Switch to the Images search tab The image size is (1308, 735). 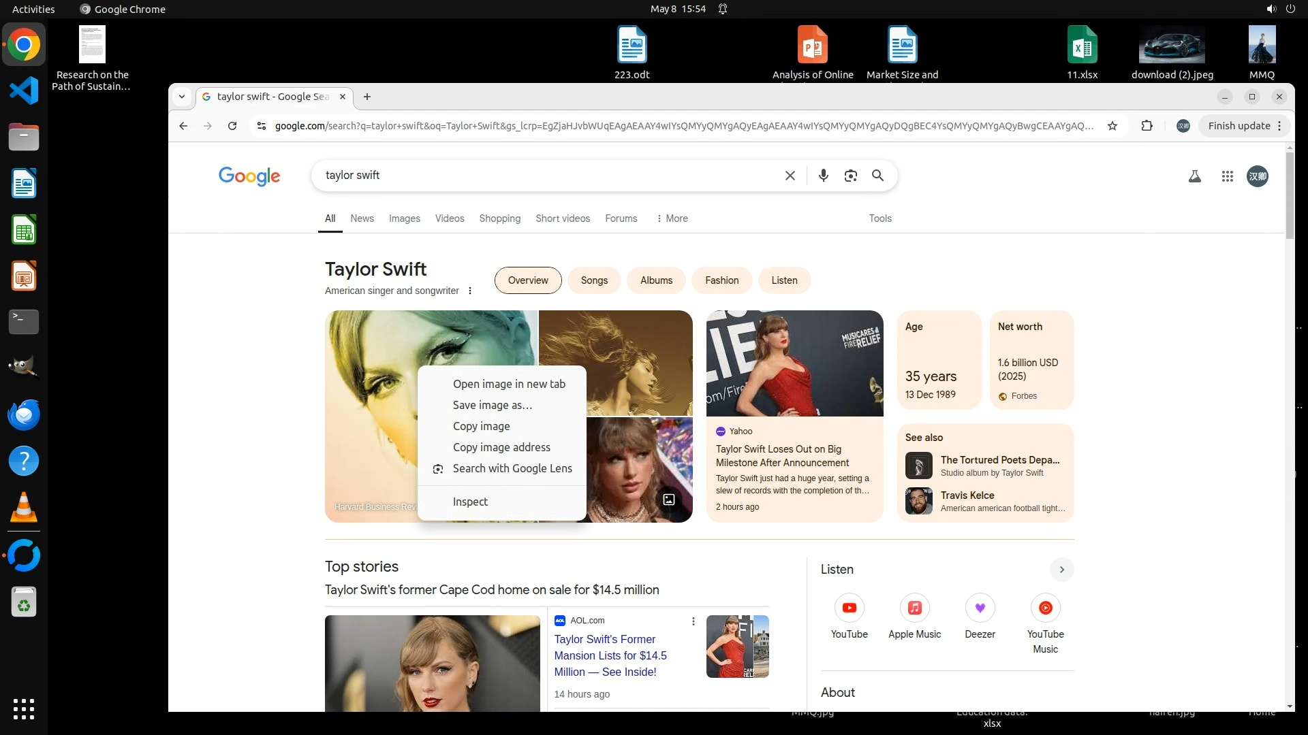coord(404,218)
